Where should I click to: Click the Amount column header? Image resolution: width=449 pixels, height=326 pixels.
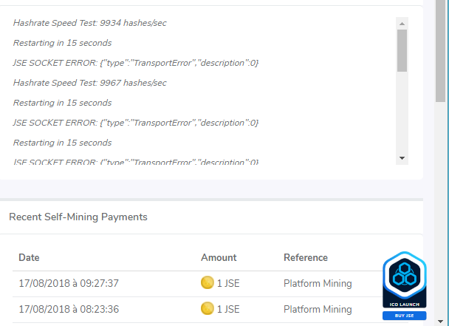click(219, 257)
